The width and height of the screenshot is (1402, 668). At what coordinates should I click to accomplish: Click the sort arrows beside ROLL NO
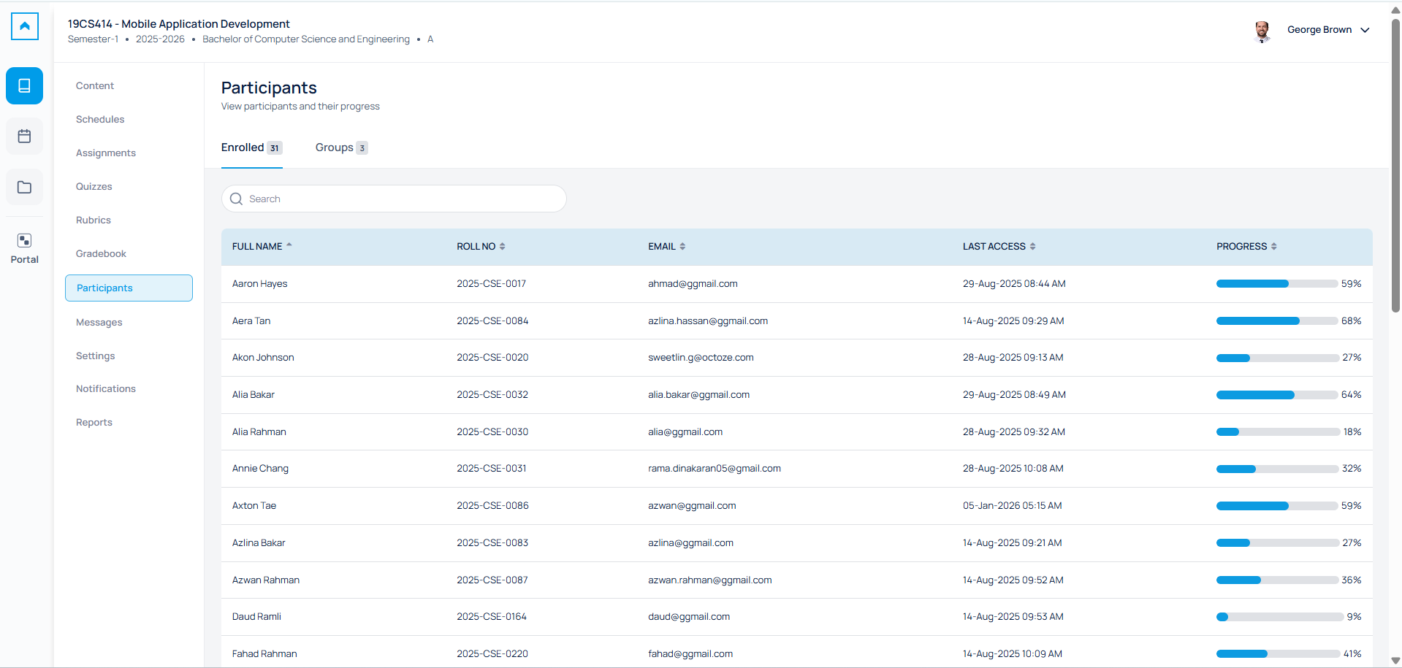click(x=502, y=246)
